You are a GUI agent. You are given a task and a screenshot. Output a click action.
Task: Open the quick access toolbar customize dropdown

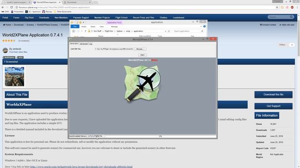point(83,22)
